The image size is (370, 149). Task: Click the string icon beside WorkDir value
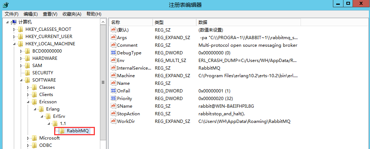click(113, 121)
